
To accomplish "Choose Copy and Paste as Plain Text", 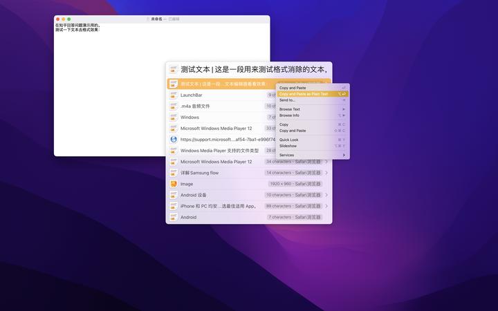I will click(313, 94).
